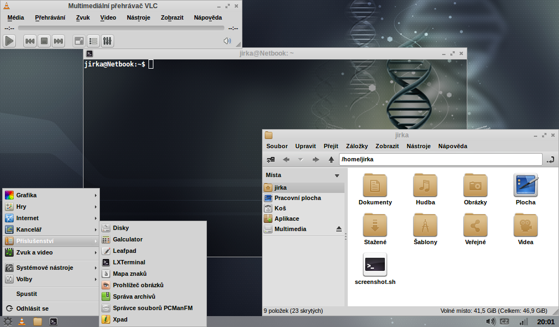Select the Šablony folder
This screenshot has width=559, height=327.
point(425,229)
